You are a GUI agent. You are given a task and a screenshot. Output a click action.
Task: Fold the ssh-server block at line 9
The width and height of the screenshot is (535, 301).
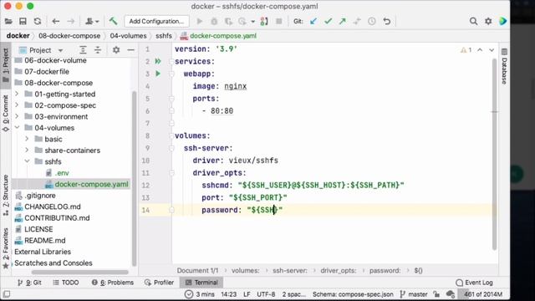point(171,148)
